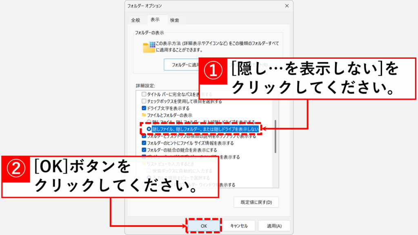Click the OK button
Viewport: 418px width, 235px height.
[x=204, y=226]
